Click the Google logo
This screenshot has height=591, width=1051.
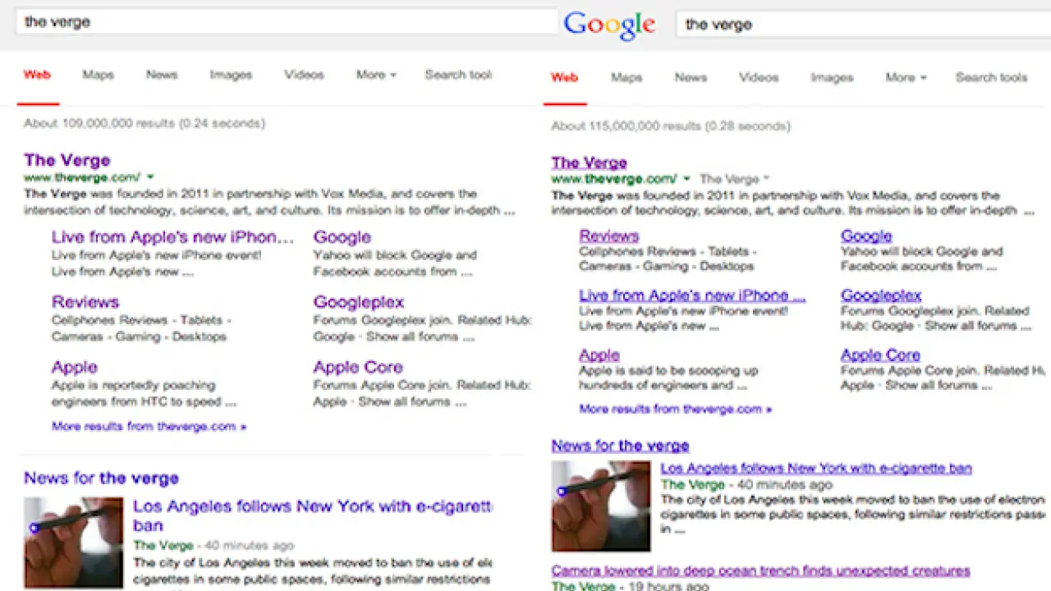pos(609,25)
